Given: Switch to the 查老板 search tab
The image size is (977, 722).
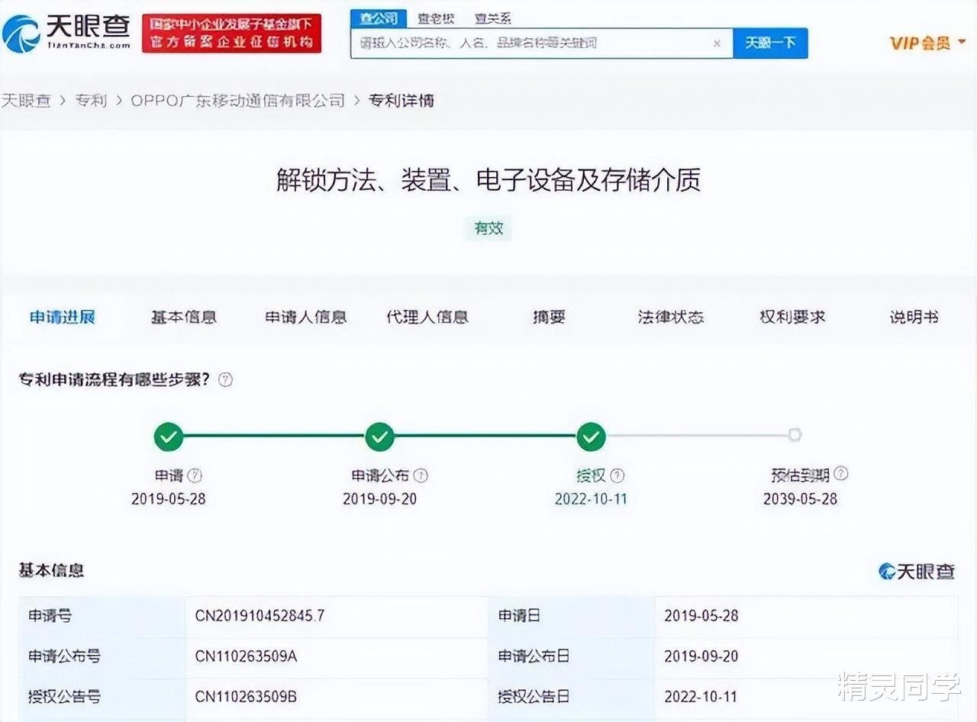Looking at the screenshot, I should point(437,18).
